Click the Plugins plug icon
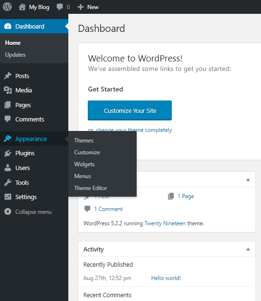This screenshot has width=261, height=301. click(x=8, y=153)
